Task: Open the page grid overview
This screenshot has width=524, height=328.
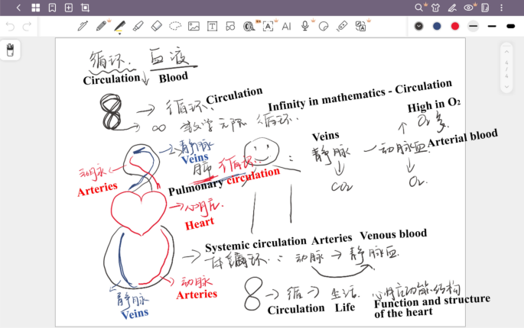Action: click(x=35, y=8)
